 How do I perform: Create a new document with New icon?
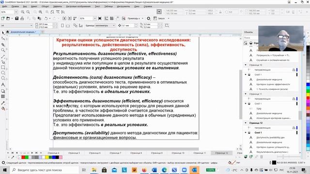click(3, 18)
